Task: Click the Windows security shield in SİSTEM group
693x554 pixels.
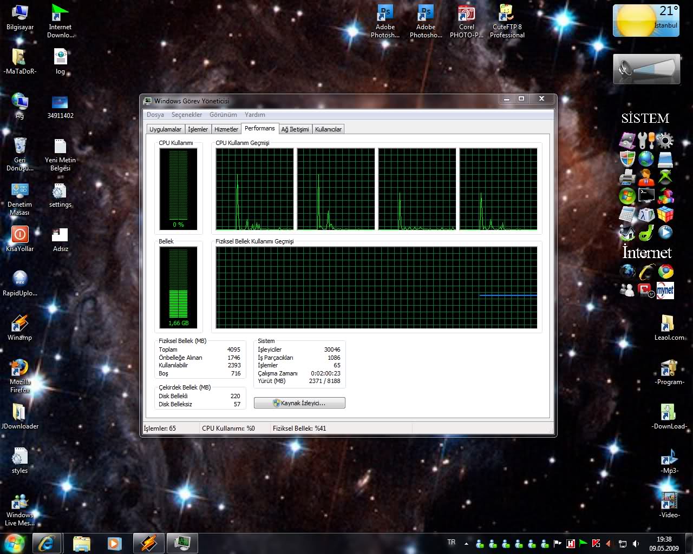Action: coord(627,159)
